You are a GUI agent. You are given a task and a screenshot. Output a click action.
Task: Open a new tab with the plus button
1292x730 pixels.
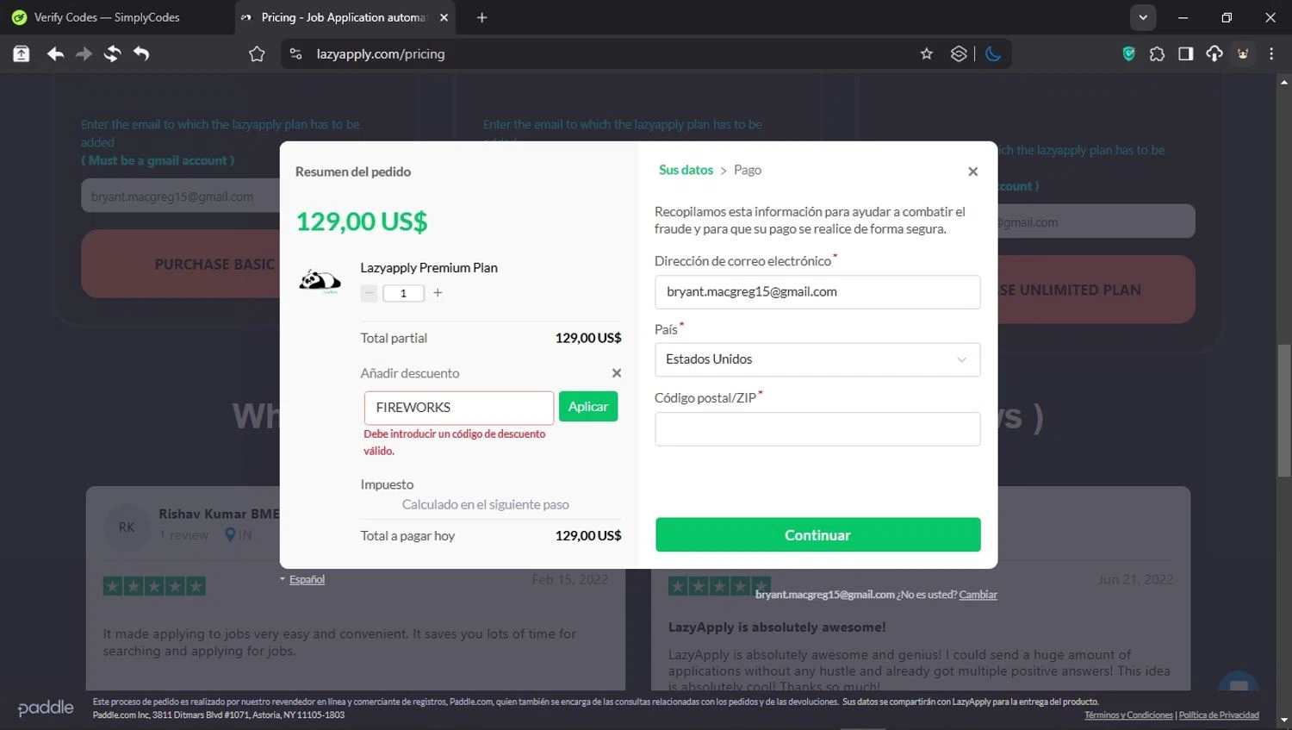482,17
